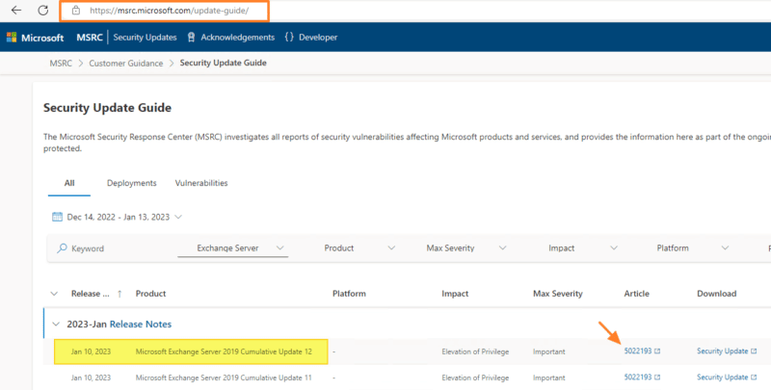Image resolution: width=771 pixels, height=390 pixels.
Task: Open article 5022193 for Cumulative Update 12
Action: (x=638, y=351)
